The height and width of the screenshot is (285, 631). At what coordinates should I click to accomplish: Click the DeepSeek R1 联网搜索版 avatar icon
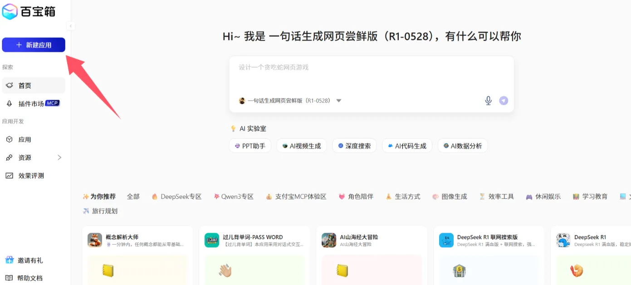click(446, 240)
